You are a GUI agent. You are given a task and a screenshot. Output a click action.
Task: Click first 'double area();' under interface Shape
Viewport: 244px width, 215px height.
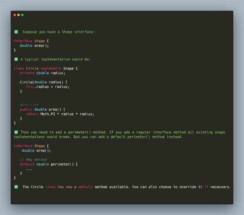[x=34, y=46]
